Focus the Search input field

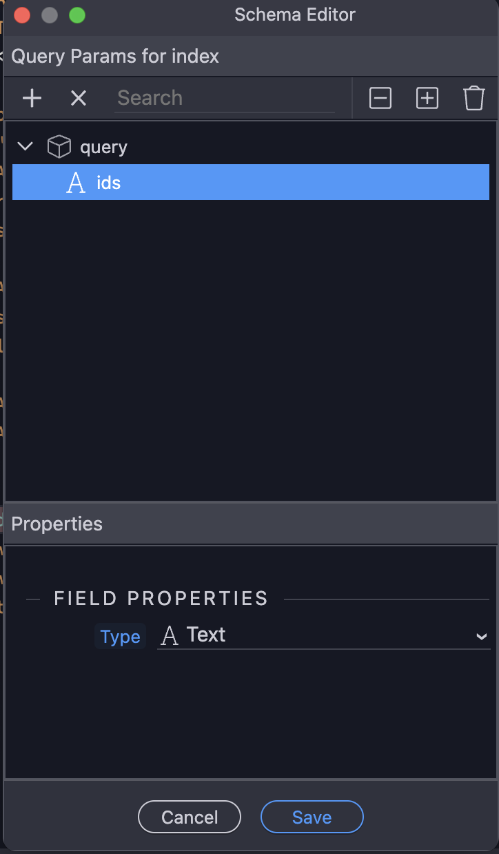225,98
